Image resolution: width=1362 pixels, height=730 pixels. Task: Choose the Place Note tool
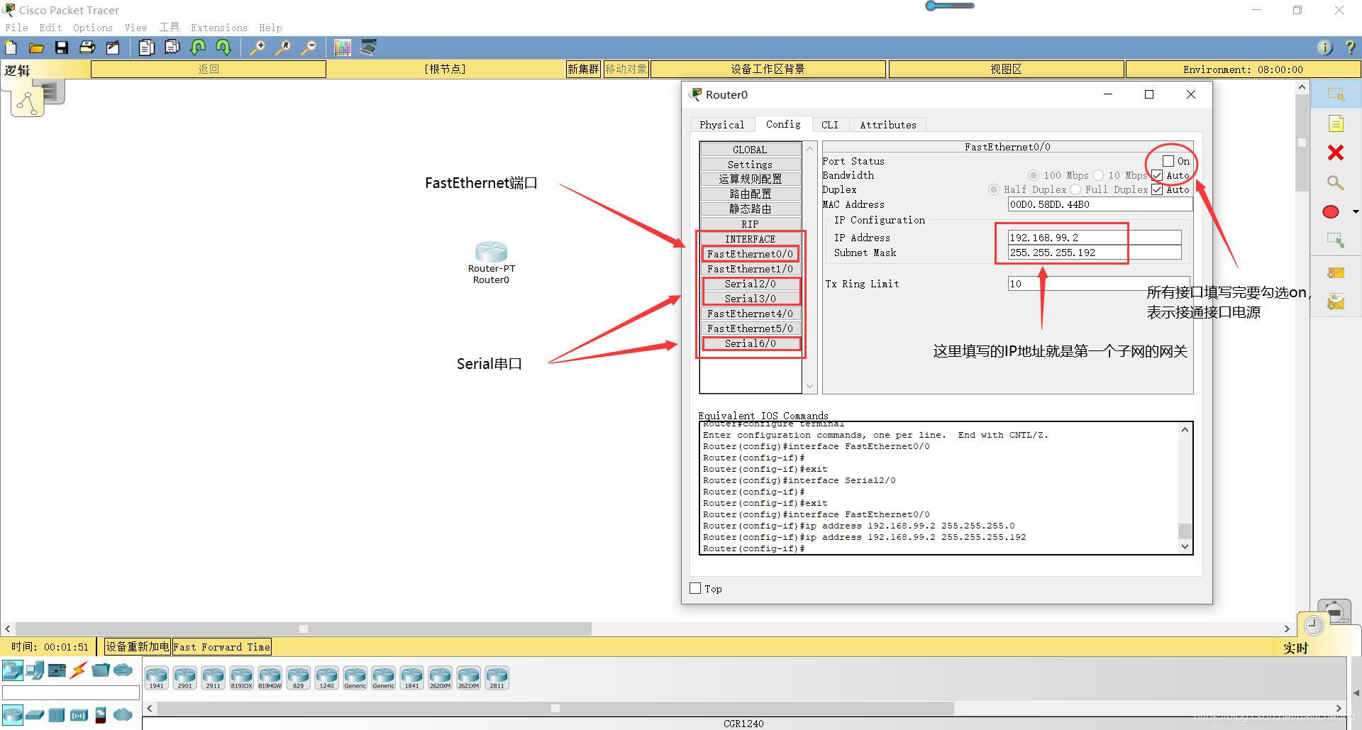pyautogui.click(x=1336, y=124)
